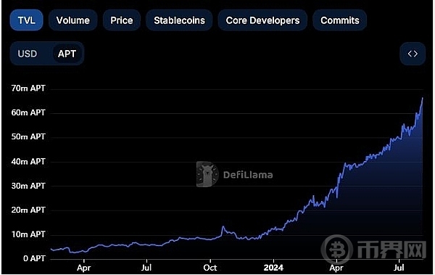This screenshot has height=275, width=435.
Task: Click the 20m APT axis label
Action: click(x=28, y=210)
